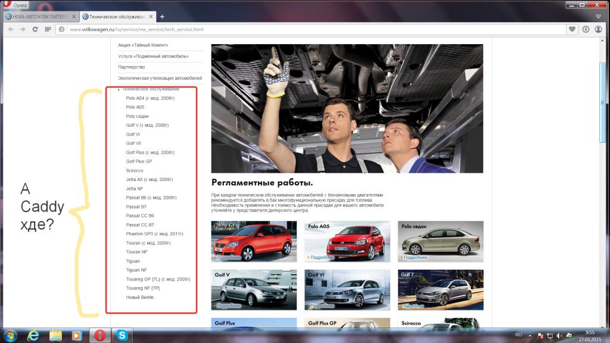Close the Техническое обслуживание tab
The height and width of the screenshot is (343, 610).
[x=151, y=17]
